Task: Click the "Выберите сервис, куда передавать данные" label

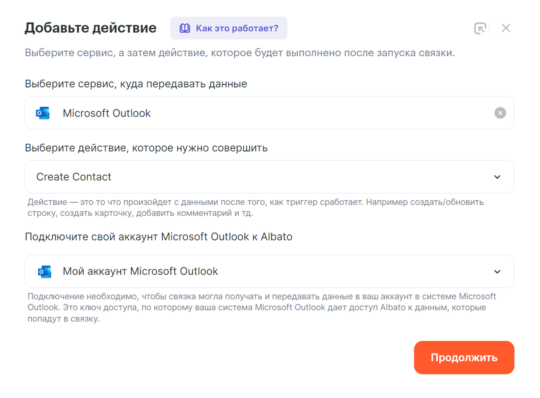Action: pos(136,84)
